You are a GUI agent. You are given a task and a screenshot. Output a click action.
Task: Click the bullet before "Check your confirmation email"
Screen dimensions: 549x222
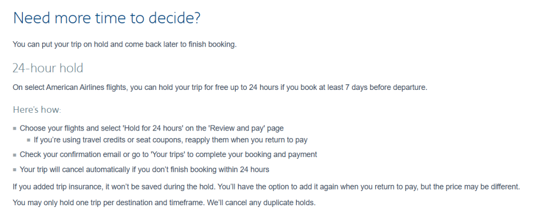point(15,154)
